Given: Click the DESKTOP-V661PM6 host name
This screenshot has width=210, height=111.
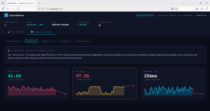Looking at the screenshot, I should pos(60,25).
